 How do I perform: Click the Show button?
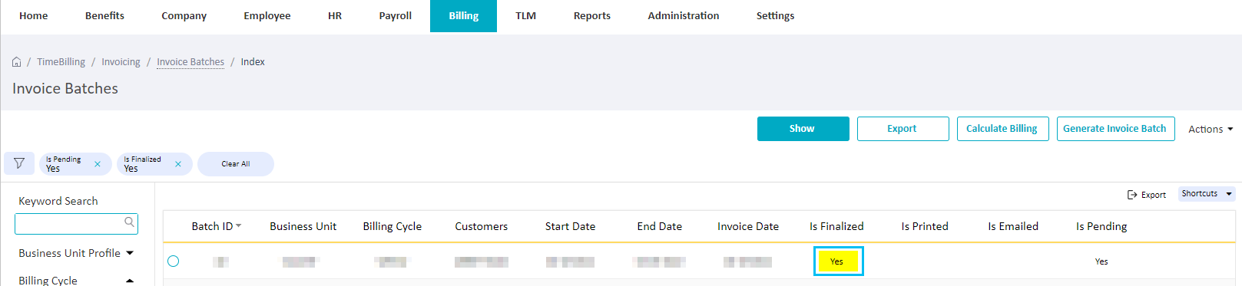click(803, 129)
